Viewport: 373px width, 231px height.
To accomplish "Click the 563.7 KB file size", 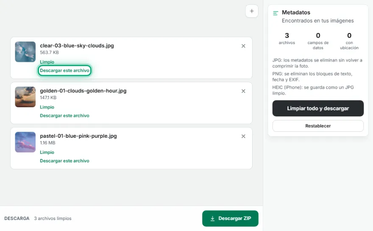I will [49, 52].
